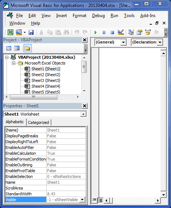Click the Toolbox wrench icon
171x208 pixels.
(156, 32)
